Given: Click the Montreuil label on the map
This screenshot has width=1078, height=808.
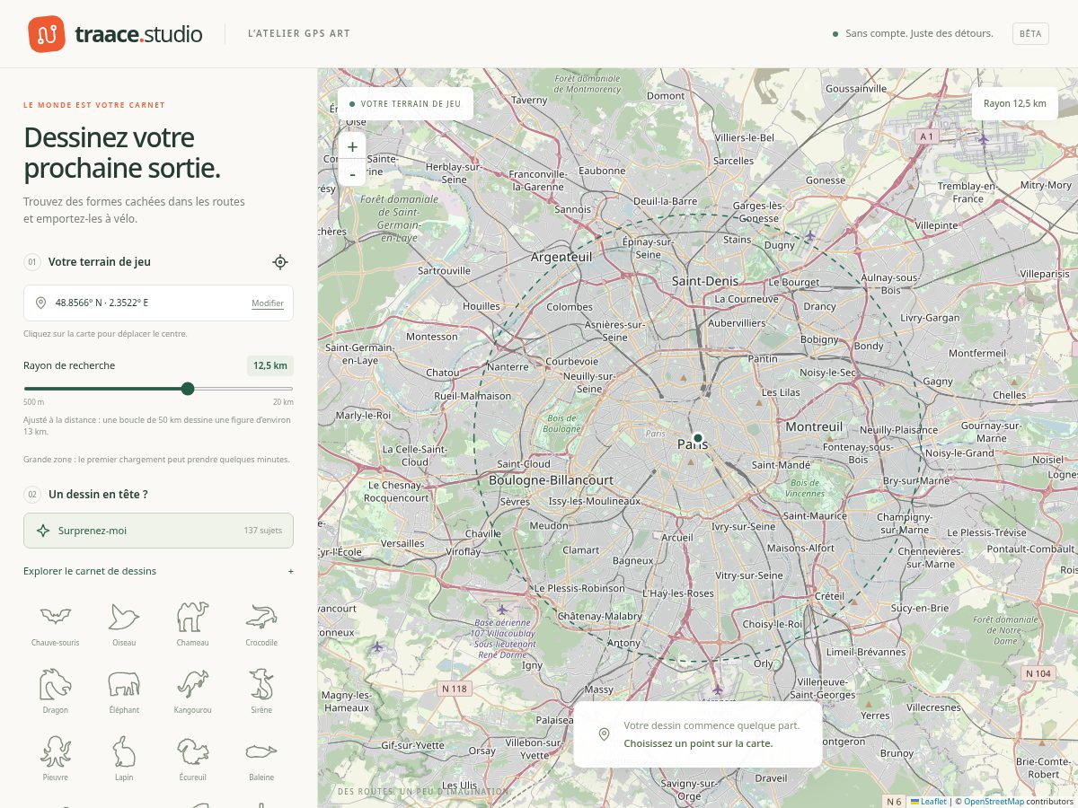Looking at the screenshot, I should coord(814,427).
